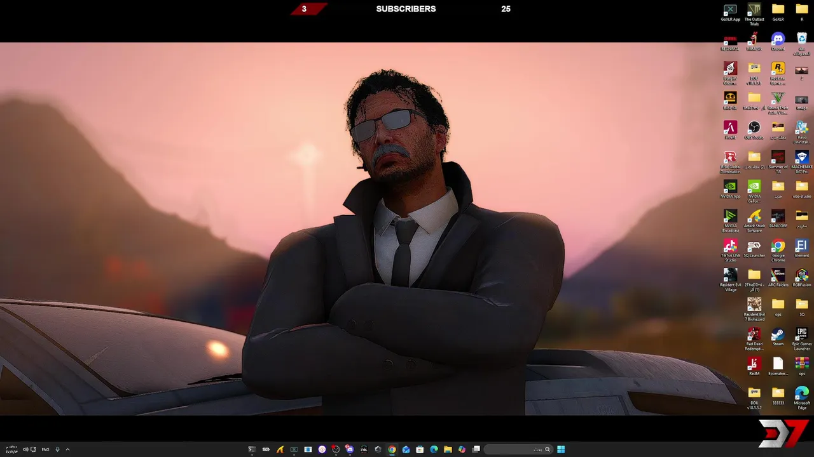The width and height of the screenshot is (814, 457).
Task: Launch the Element app shortcut
Action: click(801, 249)
